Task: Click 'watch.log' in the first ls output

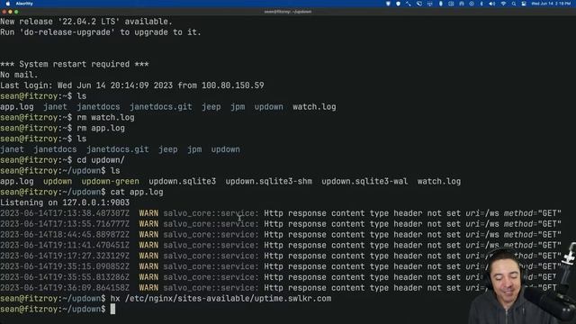Action: click(314, 106)
